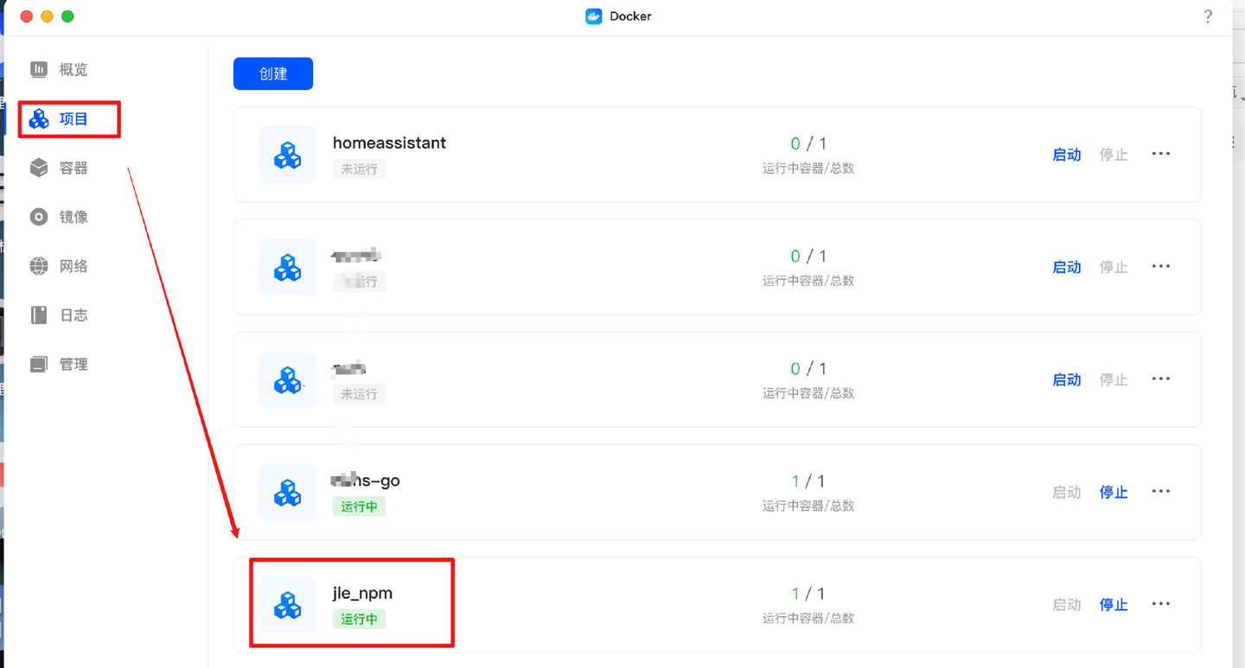Click the 网络 network globe icon
Image resolution: width=1245 pixels, height=668 pixels.
tap(39, 266)
